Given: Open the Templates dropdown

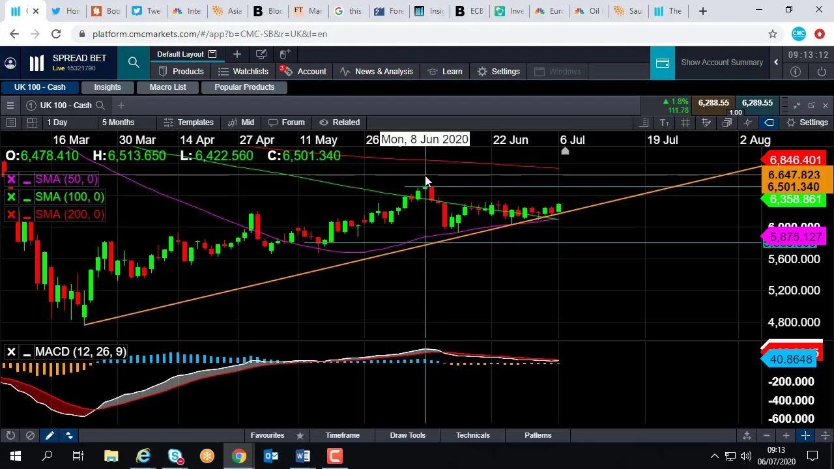Looking at the screenshot, I should coord(188,122).
